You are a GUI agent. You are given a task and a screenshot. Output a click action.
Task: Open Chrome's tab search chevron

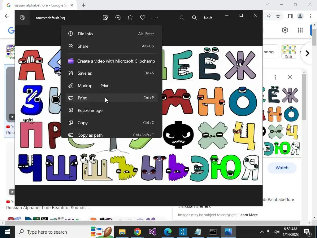(267, 4)
